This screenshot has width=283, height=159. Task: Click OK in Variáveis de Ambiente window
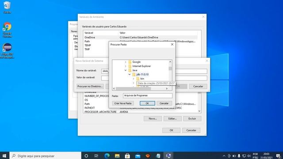coord(171,130)
